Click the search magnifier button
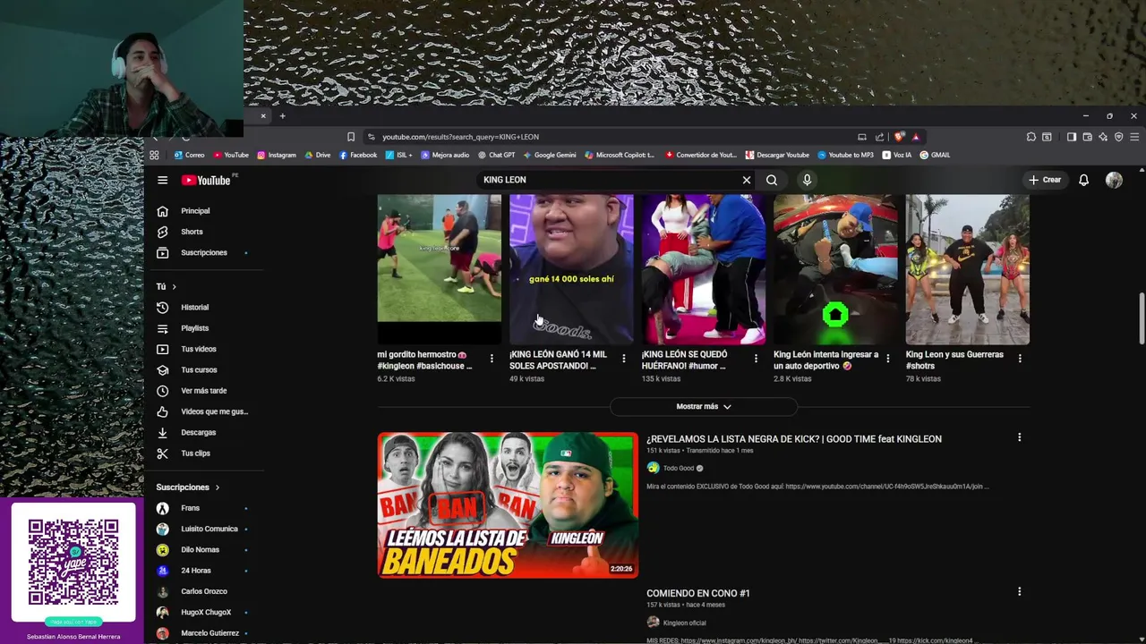The image size is (1146, 644). [x=772, y=180]
